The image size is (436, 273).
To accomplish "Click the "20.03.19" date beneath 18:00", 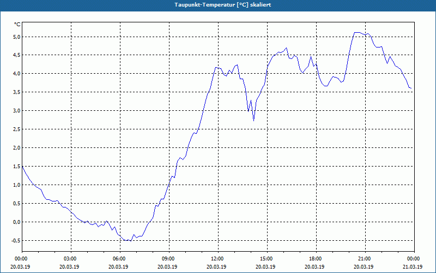I will pyautogui.click(x=314, y=266).
